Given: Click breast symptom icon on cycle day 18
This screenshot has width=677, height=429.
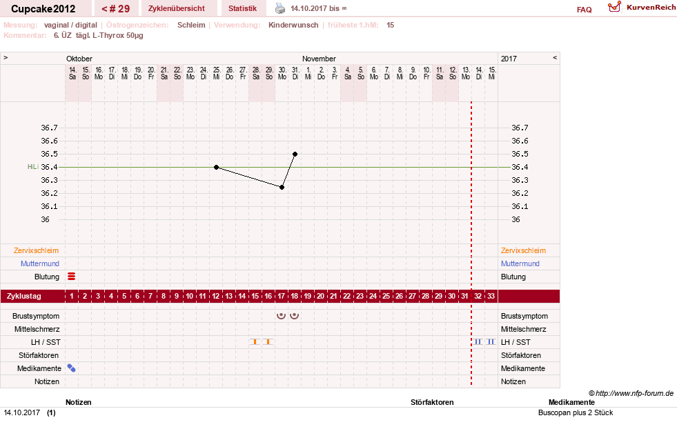Looking at the screenshot, I should 295,316.
